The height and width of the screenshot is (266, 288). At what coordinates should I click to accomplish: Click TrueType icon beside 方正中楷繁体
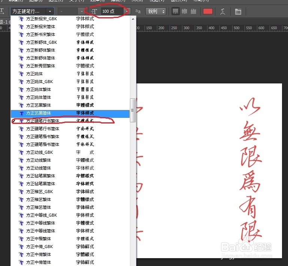point(21,239)
